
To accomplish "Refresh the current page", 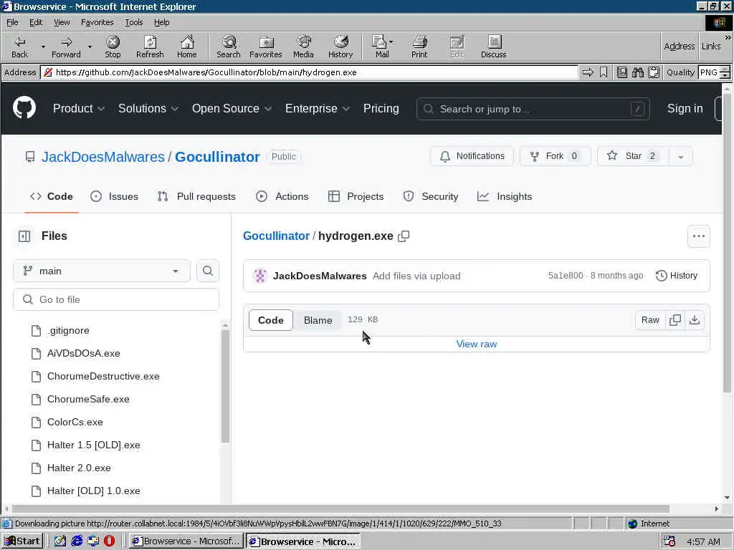I will 150,47.
